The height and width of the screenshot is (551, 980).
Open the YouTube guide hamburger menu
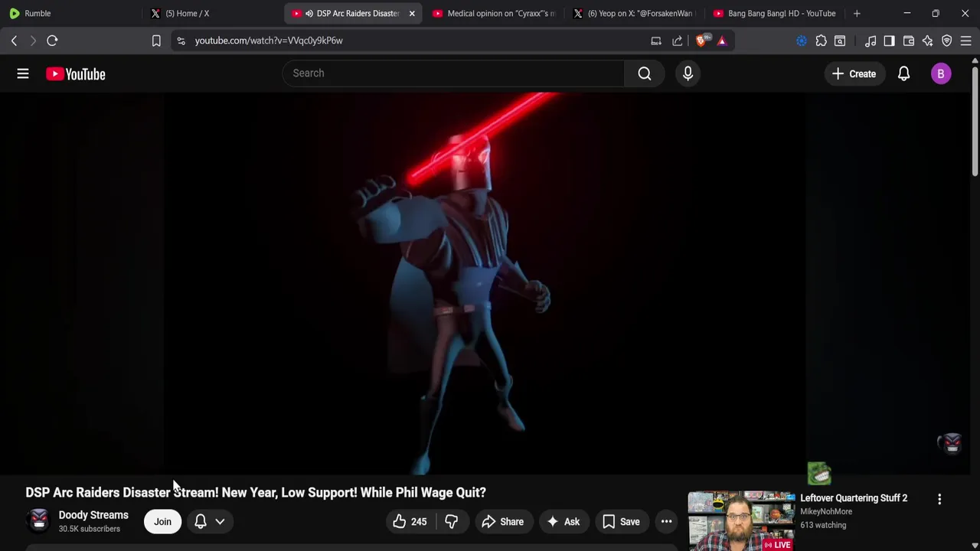pyautogui.click(x=23, y=73)
